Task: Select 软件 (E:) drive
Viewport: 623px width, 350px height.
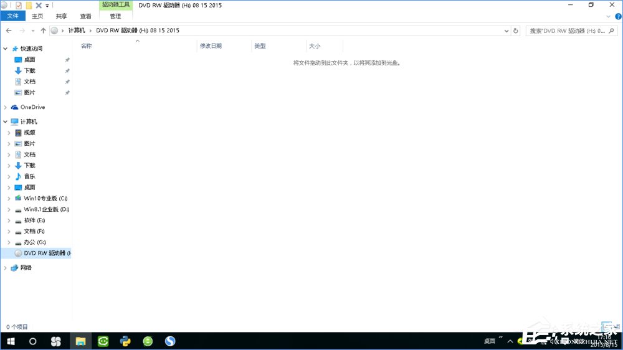Action: tap(34, 220)
